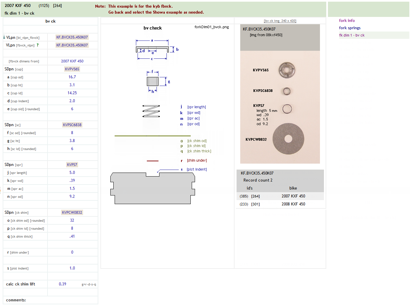The image size is (410, 305).
Task: Click the gray piston cross-section drawing
Action: tap(153, 188)
